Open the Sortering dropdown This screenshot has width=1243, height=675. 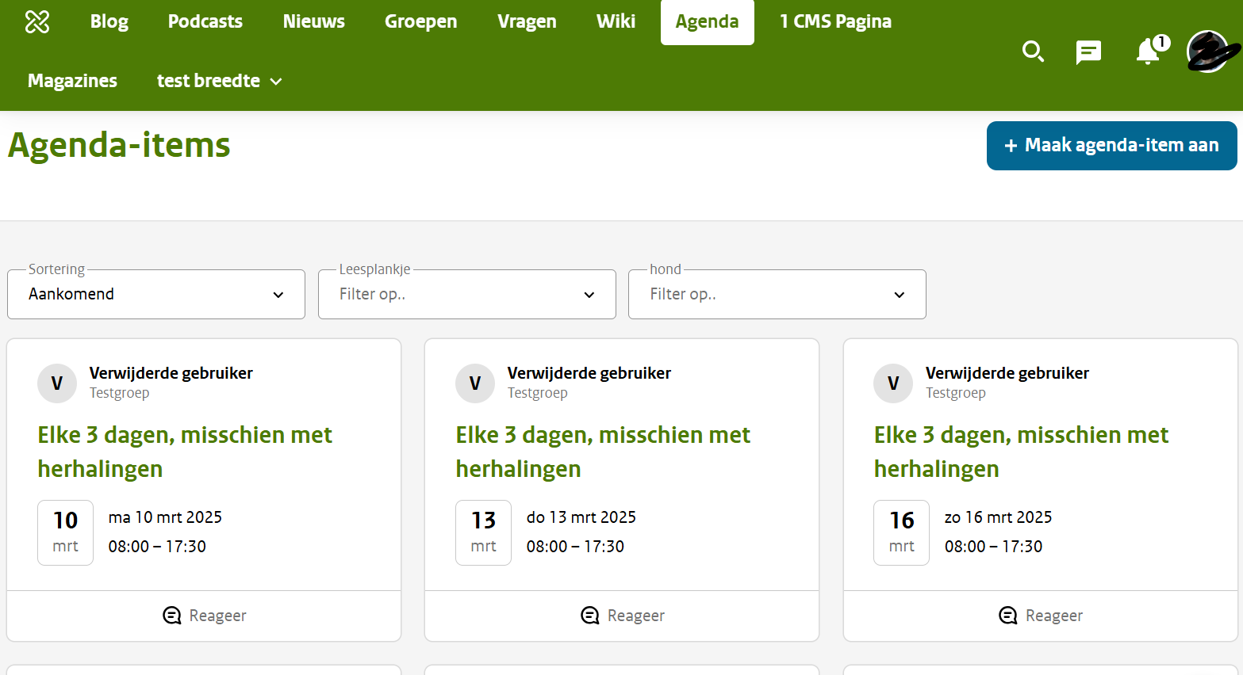click(156, 295)
